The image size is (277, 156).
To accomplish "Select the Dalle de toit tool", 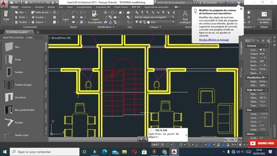I will click(40, 12).
